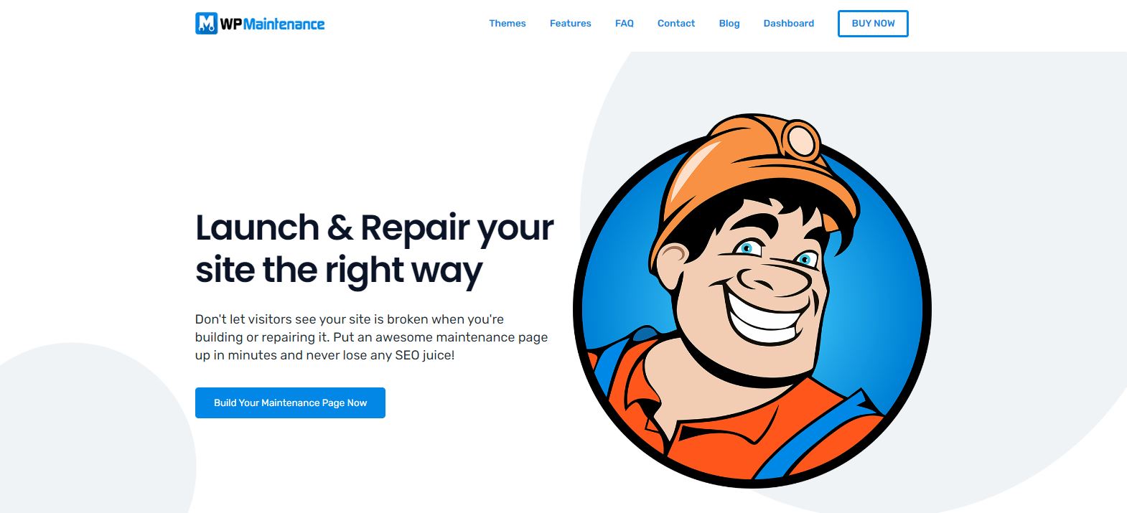The height and width of the screenshot is (513, 1127).
Task: Click the BUY NOW outlined button
Action: 873,23
